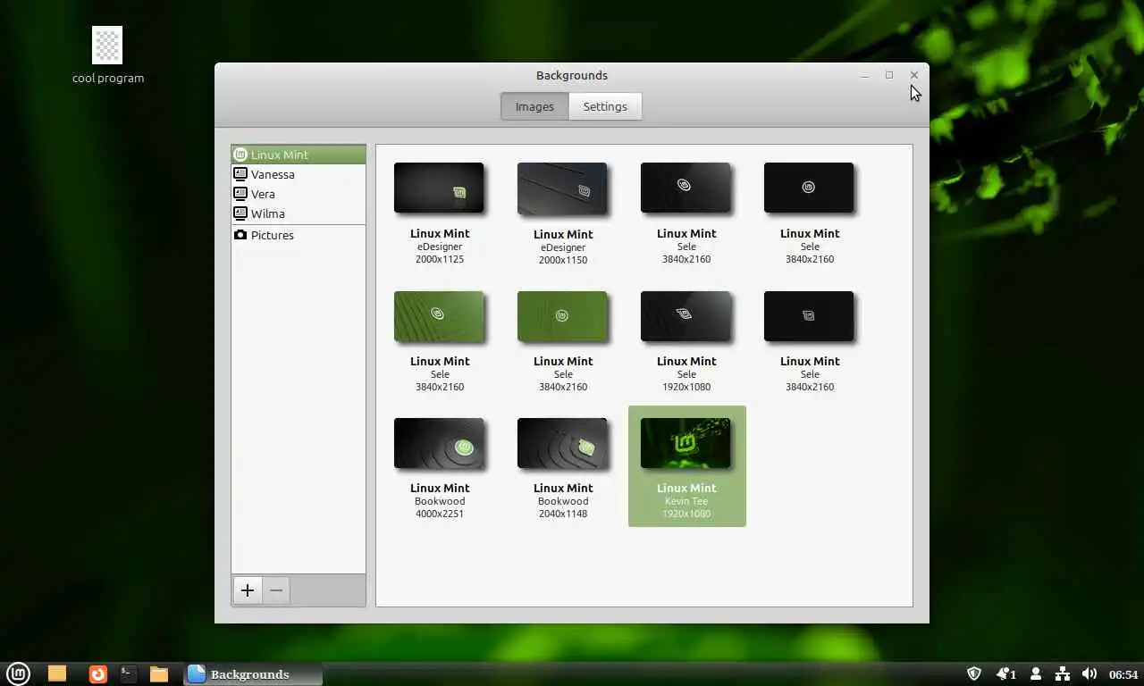1144x686 pixels.
Task: Open the network connections tray icon
Action: pos(1062,673)
